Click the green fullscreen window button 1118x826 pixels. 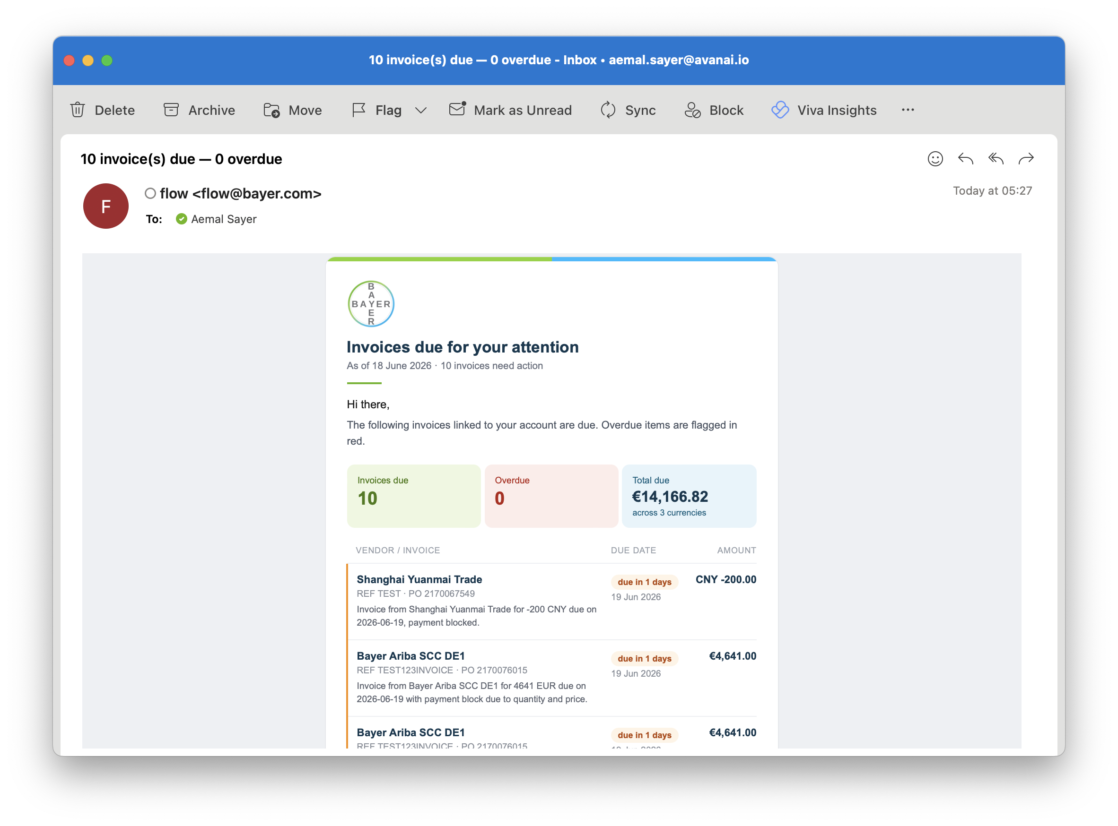[106, 60]
